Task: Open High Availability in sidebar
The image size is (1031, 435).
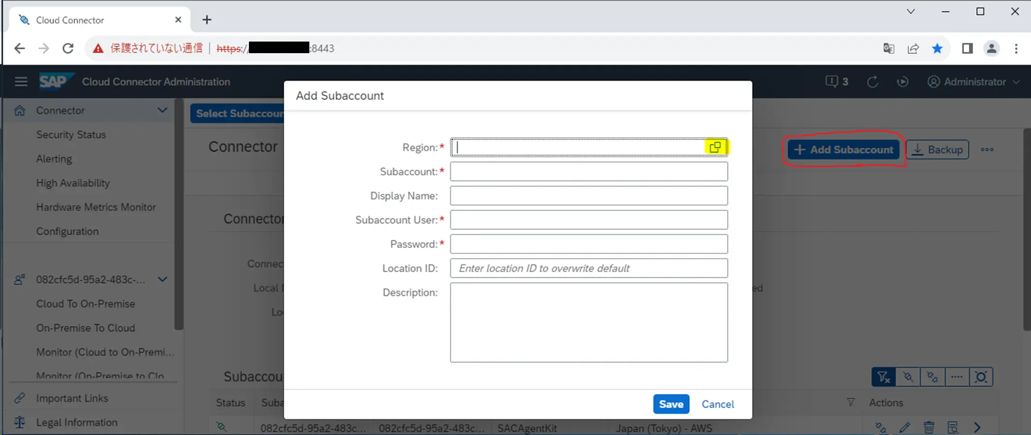Action: [x=73, y=183]
